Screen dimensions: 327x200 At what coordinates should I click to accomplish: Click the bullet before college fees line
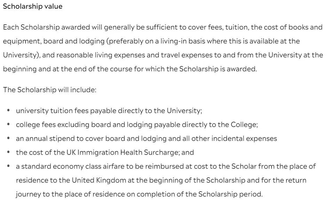coord(8,124)
